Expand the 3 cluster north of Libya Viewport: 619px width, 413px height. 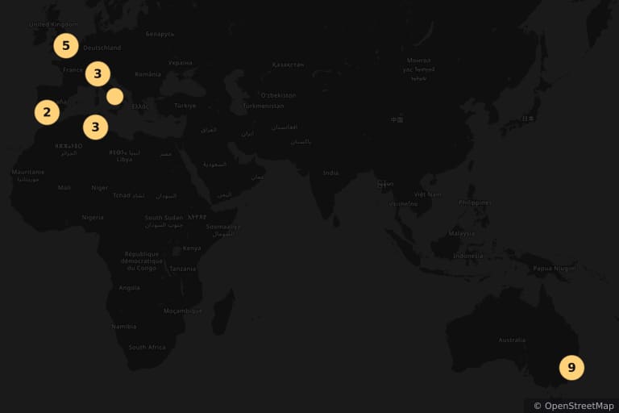click(96, 127)
